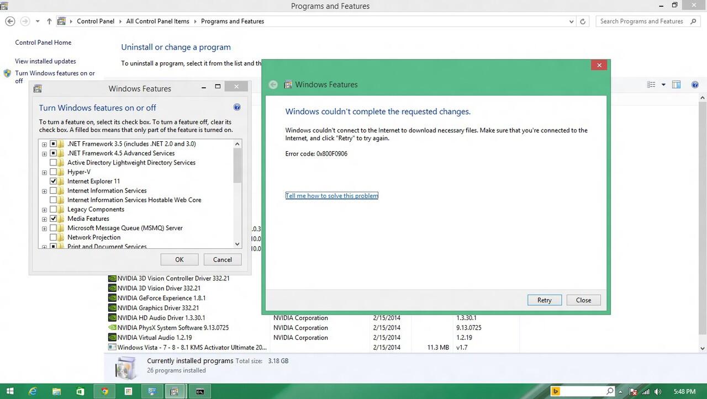This screenshot has width=707, height=399.
Task: Toggle the preview pane icon
Action: 676,84
